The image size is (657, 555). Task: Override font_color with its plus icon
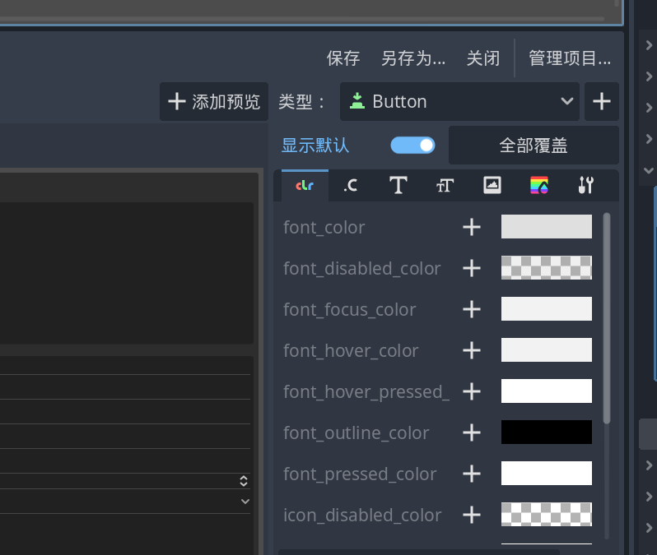472,227
